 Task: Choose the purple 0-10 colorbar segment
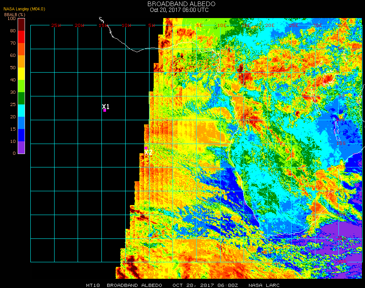coord(21,147)
